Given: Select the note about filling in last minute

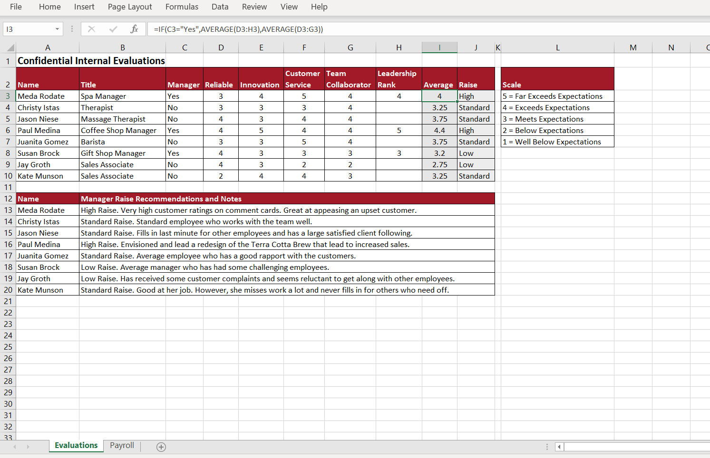Looking at the screenshot, I should click(287, 233).
